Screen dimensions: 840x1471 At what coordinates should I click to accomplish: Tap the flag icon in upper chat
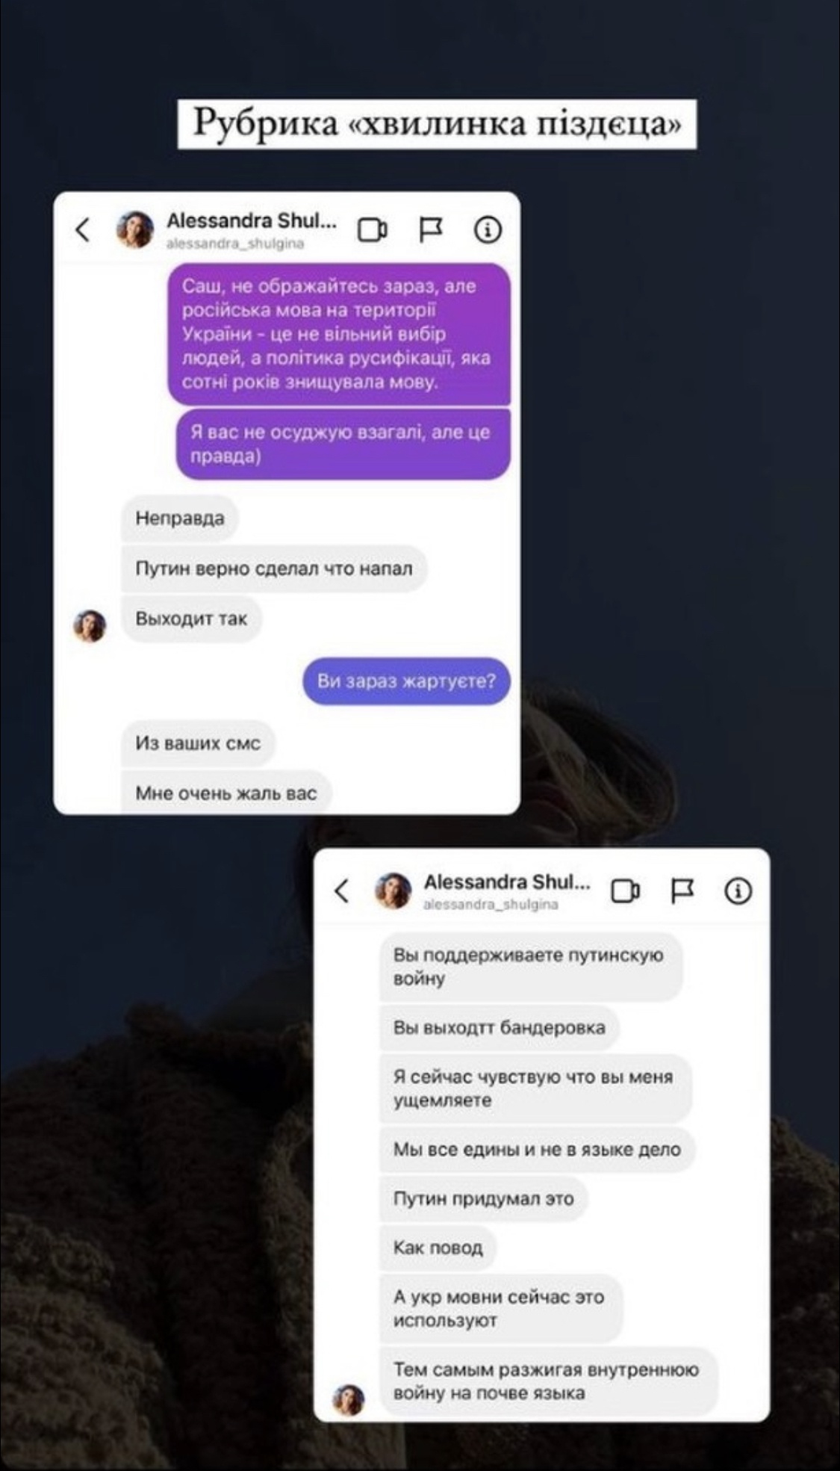click(x=430, y=229)
